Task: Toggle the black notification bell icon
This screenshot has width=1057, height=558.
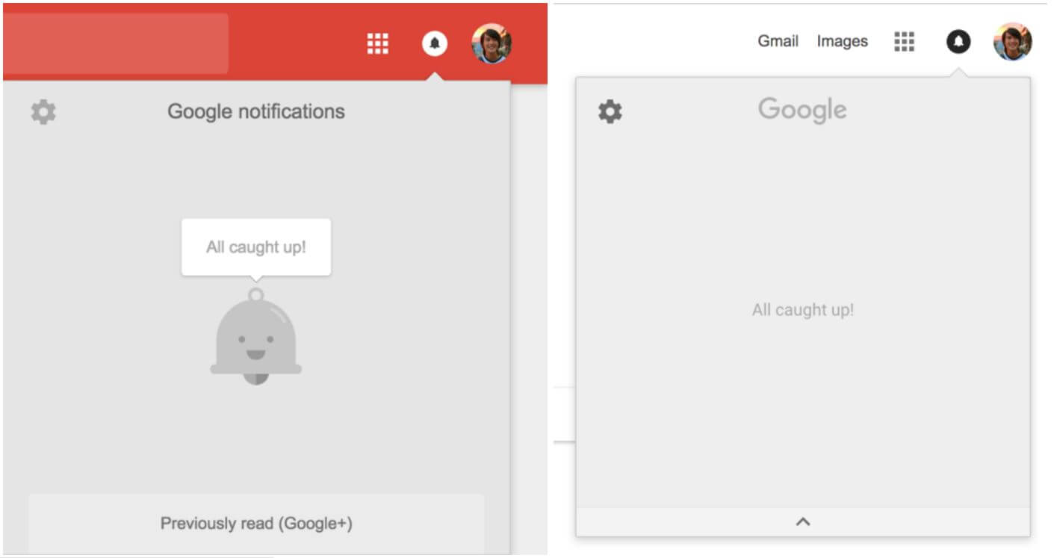Action: click(x=958, y=42)
